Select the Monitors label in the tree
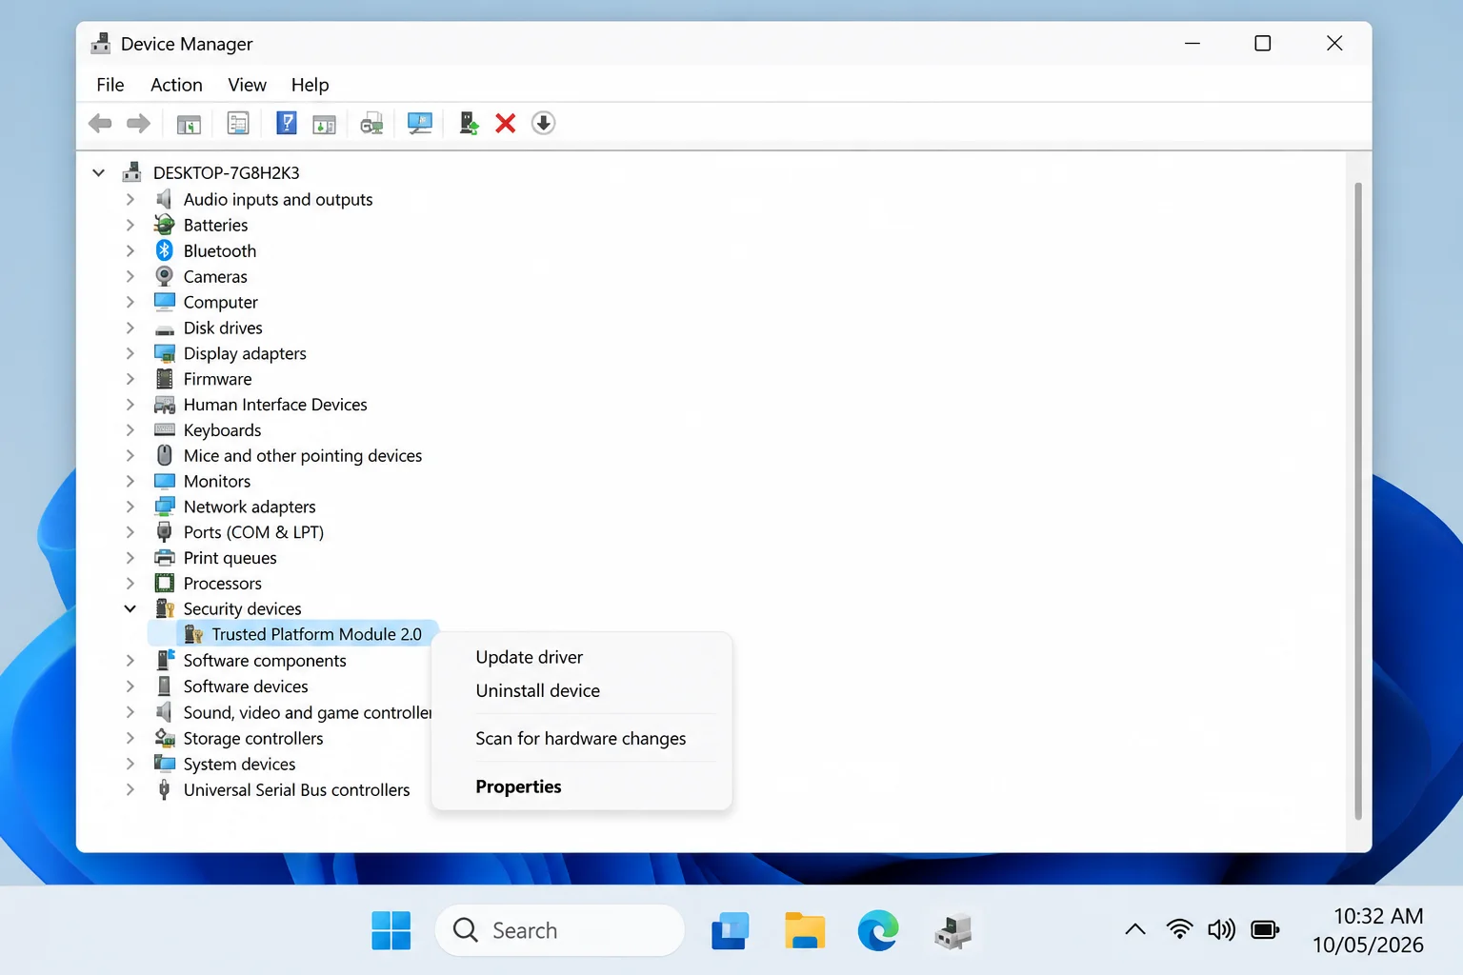Image resolution: width=1463 pixels, height=975 pixels. coord(217,481)
